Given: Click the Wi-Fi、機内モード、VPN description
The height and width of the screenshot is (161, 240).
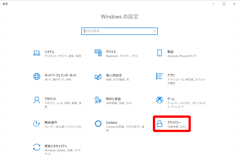Looking at the screenshot, I should [x=58, y=80].
